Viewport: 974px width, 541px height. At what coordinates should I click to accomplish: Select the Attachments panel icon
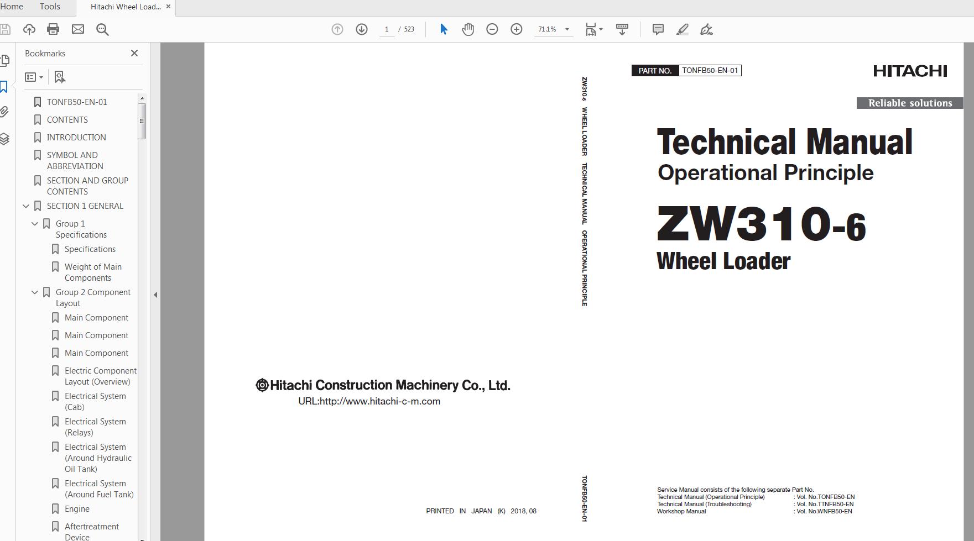point(5,111)
